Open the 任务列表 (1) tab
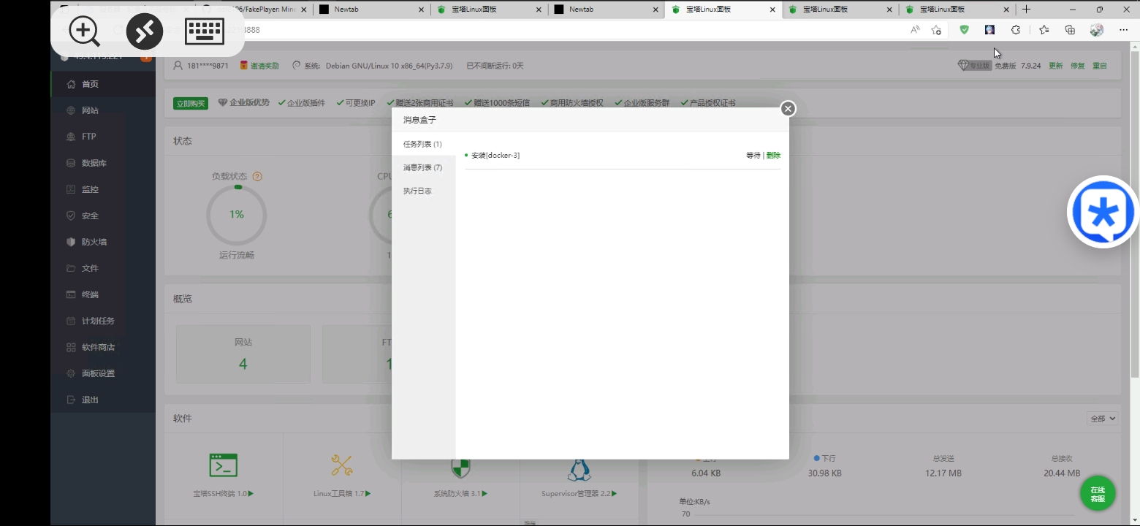This screenshot has height=526, width=1140. tap(423, 144)
